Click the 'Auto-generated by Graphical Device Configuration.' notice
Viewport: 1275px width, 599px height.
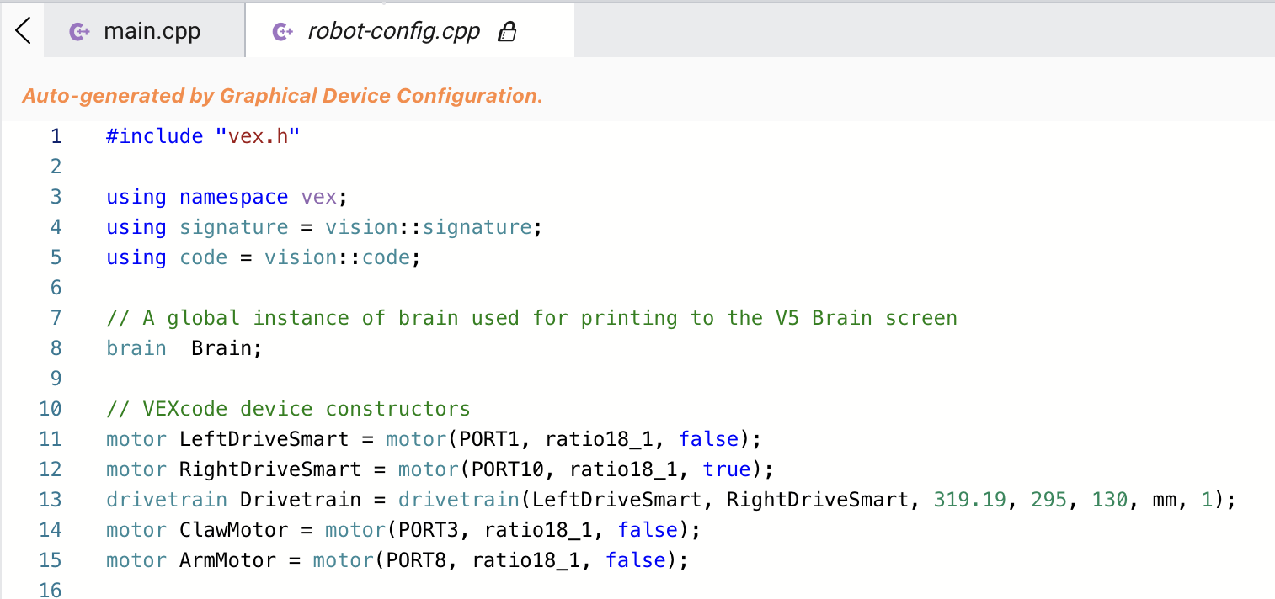(x=282, y=96)
